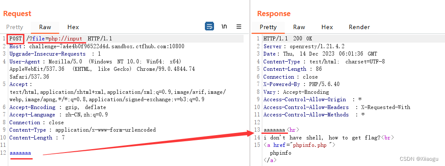Switch Response to Render tab
The width and height of the screenshot is (445, 166).
(359, 27)
